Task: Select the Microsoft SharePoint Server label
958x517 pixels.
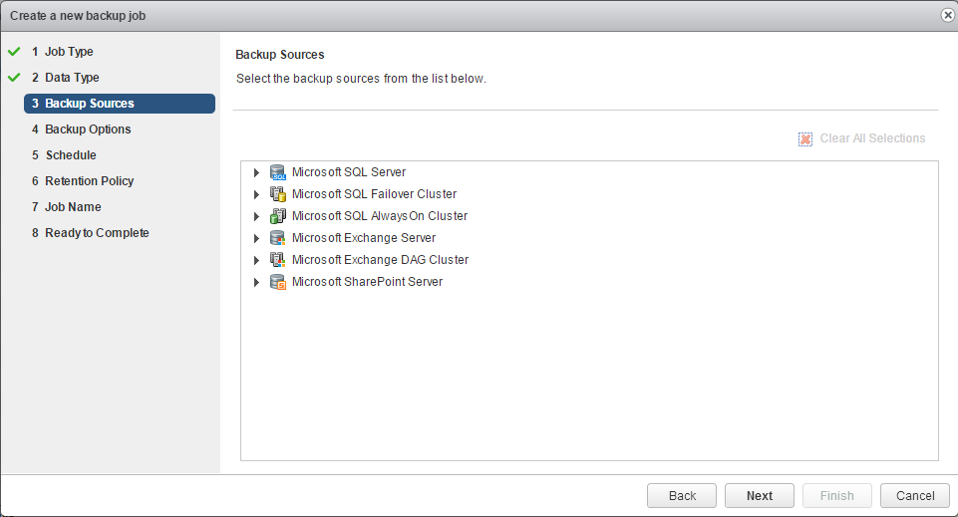Action: pos(367,282)
